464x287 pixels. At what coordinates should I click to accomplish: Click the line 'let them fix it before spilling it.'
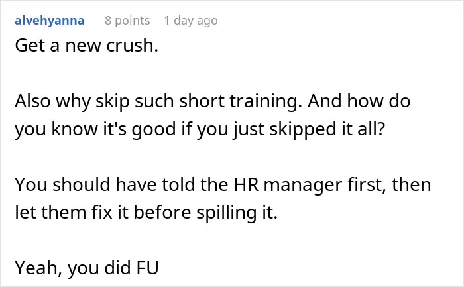pos(146,213)
